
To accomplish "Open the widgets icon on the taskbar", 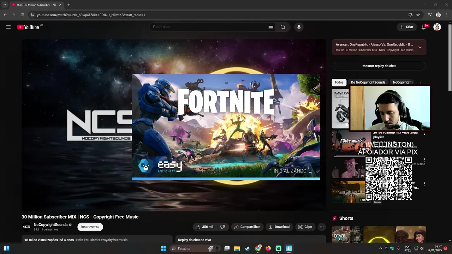I will pyautogui.click(x=6, y=248).
